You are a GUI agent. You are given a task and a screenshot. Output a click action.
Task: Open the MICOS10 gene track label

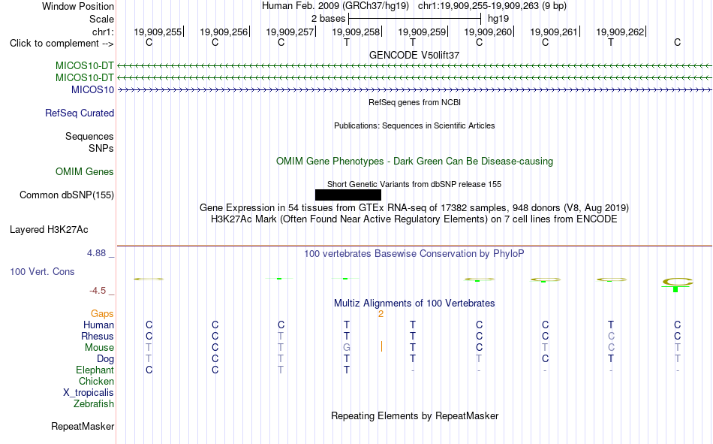pyautogui.click(x=92, y=89)
